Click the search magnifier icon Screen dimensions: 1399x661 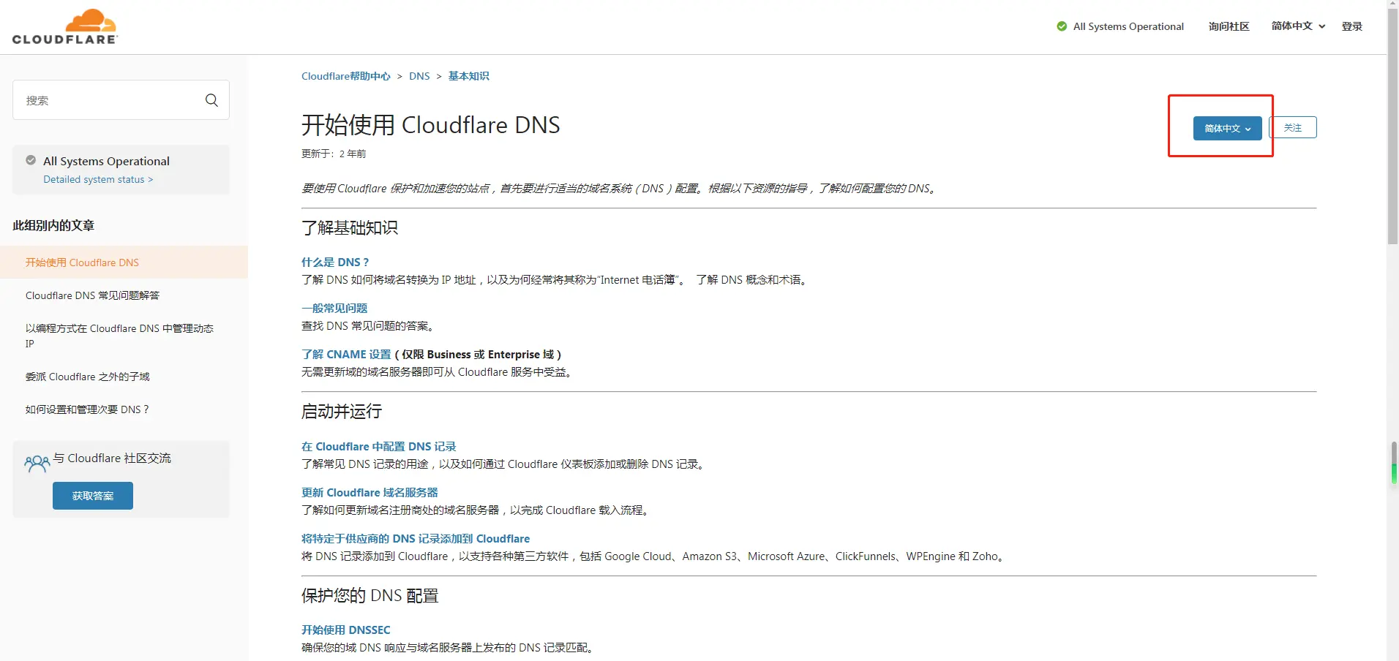coord(211,100)
